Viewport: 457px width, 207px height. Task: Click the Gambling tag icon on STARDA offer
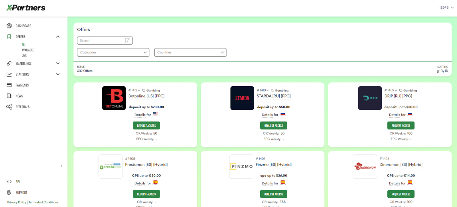click(272, 91)
